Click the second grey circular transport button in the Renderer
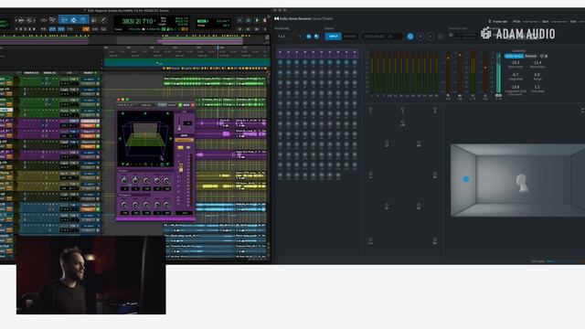 431,37
